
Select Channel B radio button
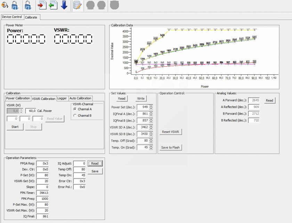pos(75,116)
